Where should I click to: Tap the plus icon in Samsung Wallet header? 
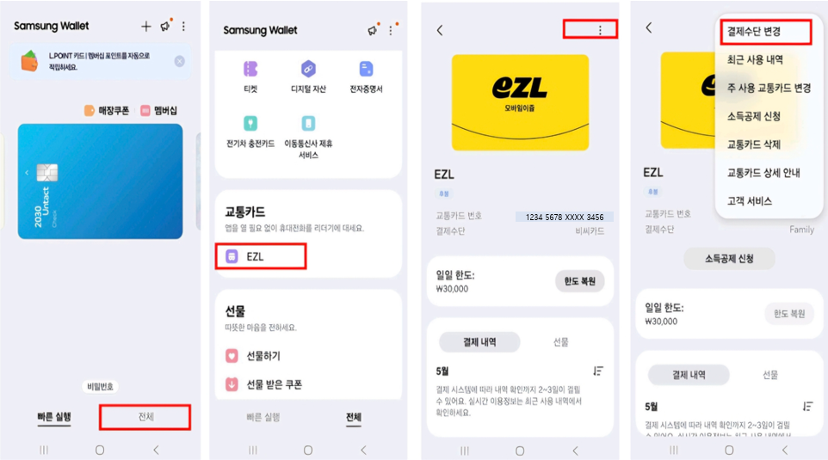tap(145, 27)
